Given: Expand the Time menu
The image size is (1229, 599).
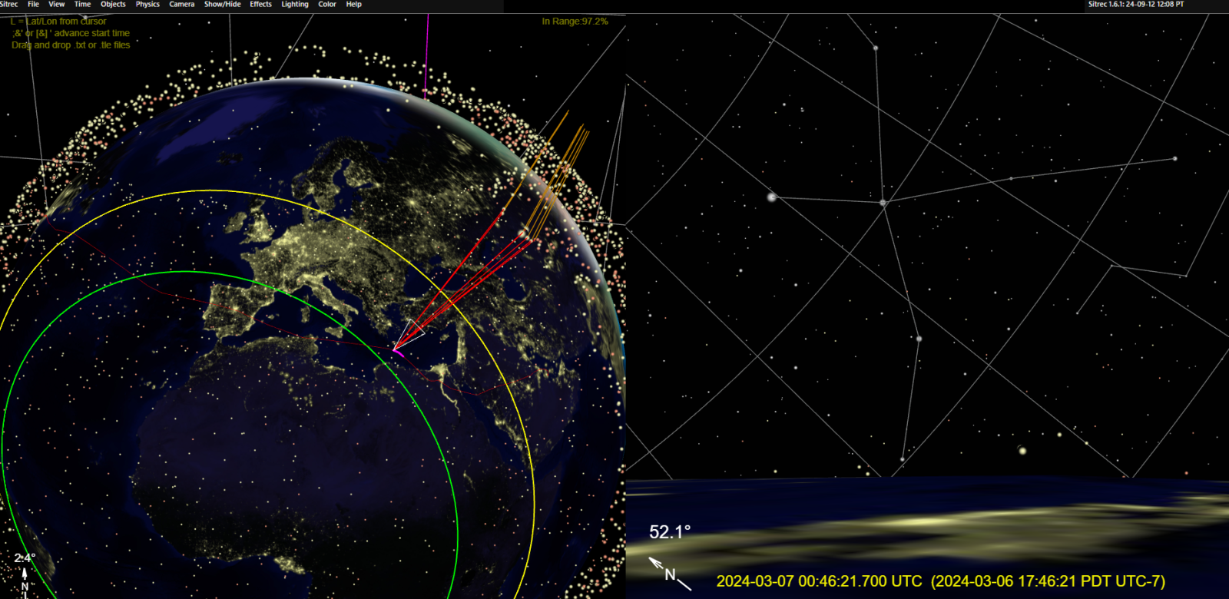Looking at the screenshot, I should click(82, 5).
